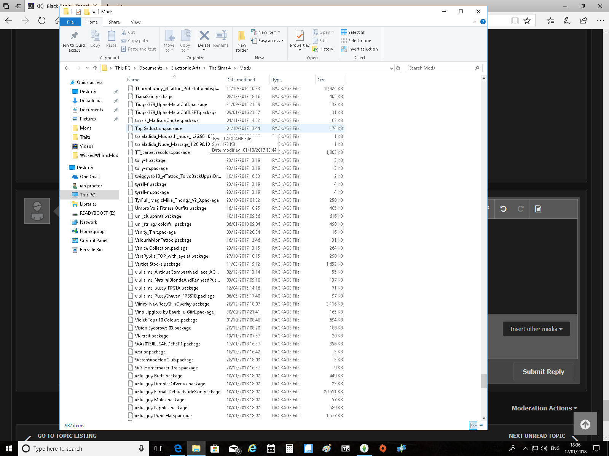This screenshot has width=609, height=456.
Task: Collapse the Explorer ribbon
Action: coord(475,22)
